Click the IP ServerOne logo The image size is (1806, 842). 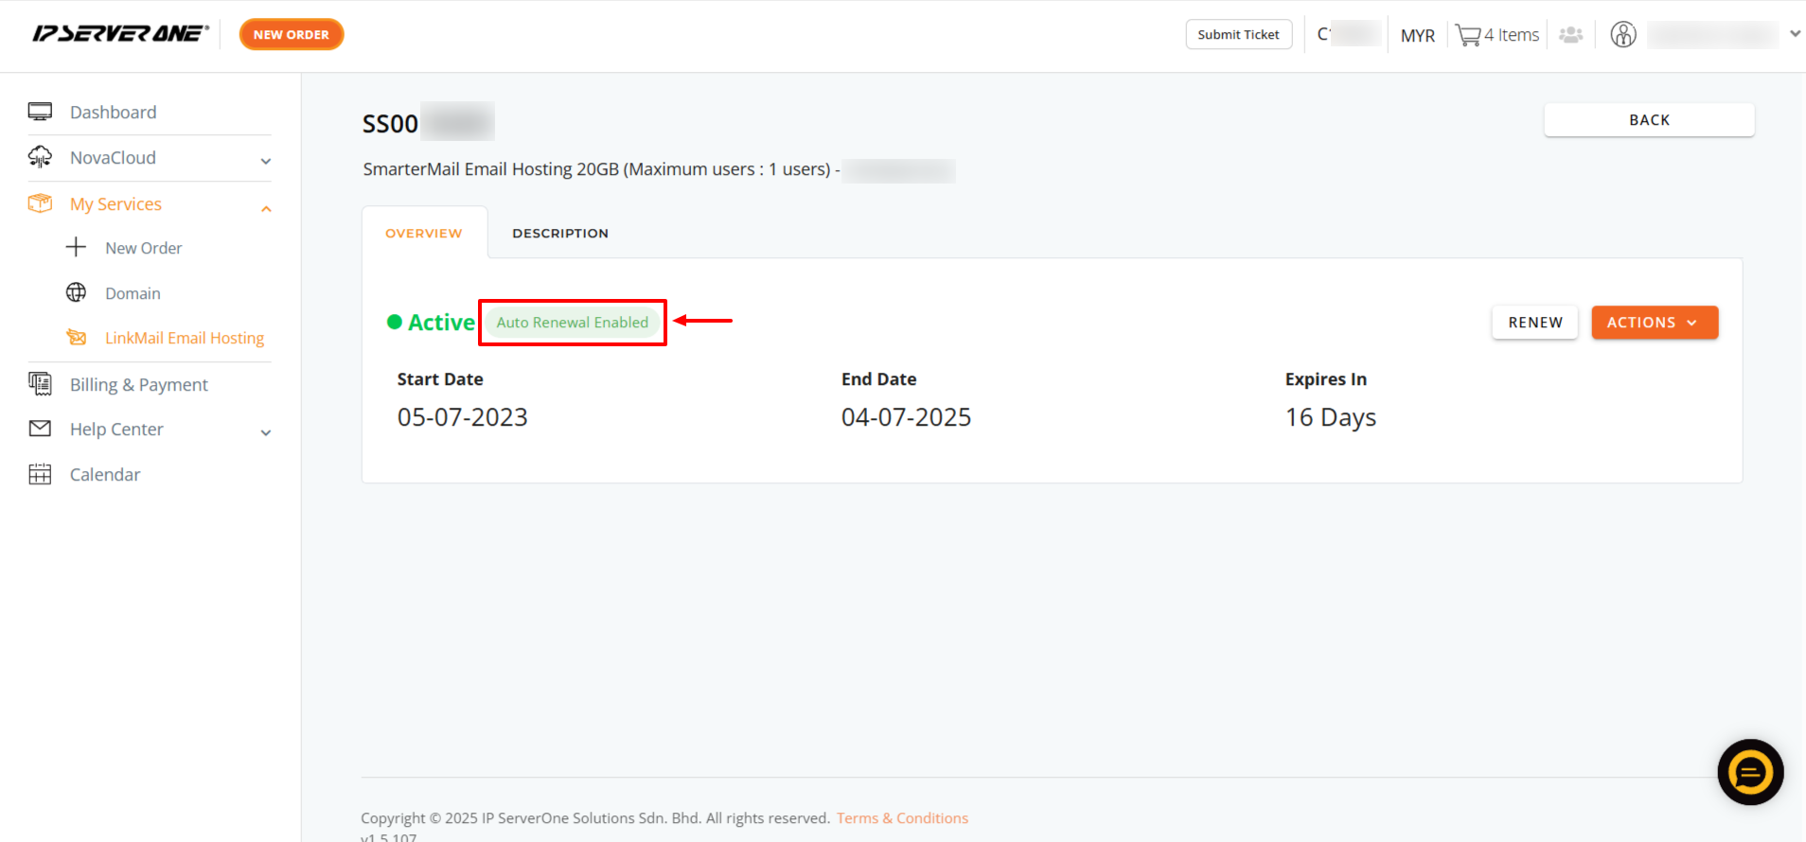(x=120, y=34)
